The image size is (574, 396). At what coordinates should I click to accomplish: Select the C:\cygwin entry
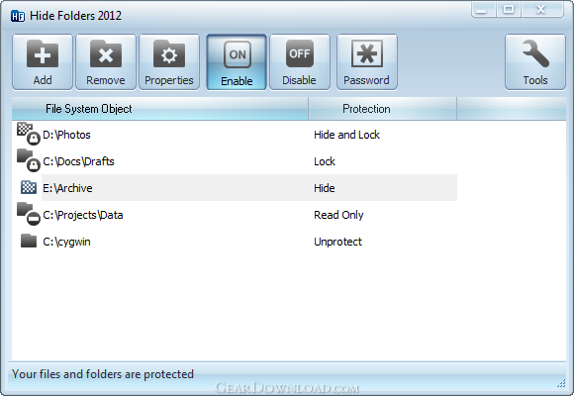tap(66, 242)
